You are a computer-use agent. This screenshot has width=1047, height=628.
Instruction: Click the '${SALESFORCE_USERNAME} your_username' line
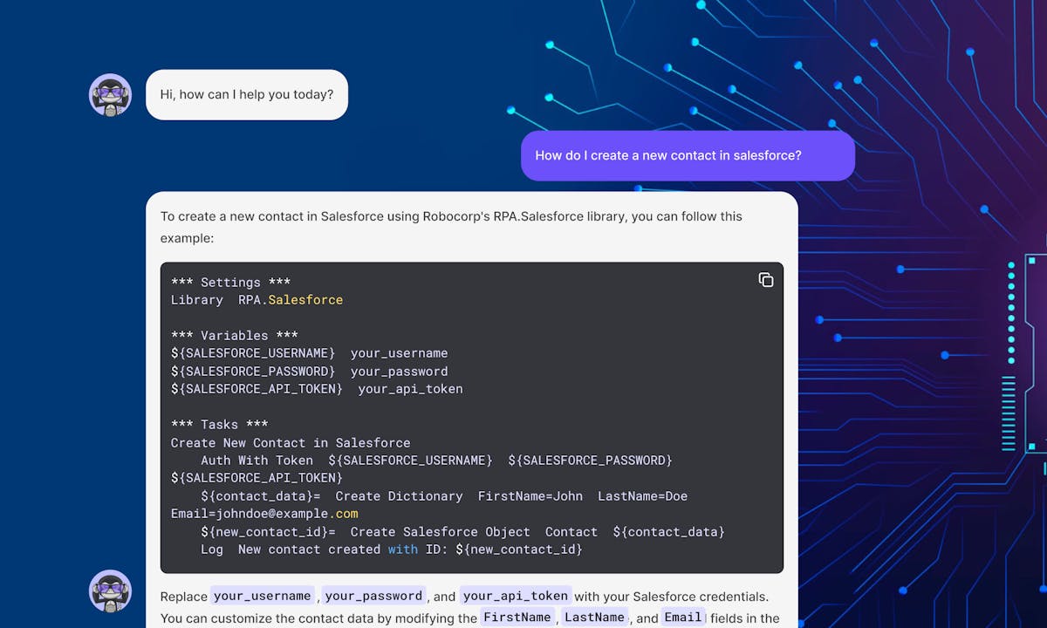click(x=310, y=353)
